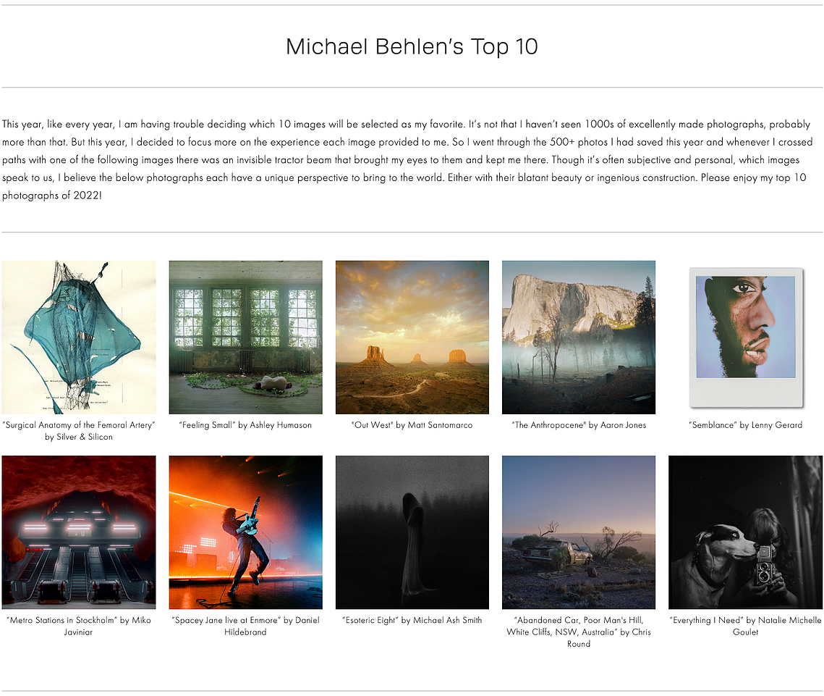Screen dimensions: 824x696
Task: Click "Metro Stations in Stockholm" by Miko Javiniar caption
Action: click(x=79, y=626)
